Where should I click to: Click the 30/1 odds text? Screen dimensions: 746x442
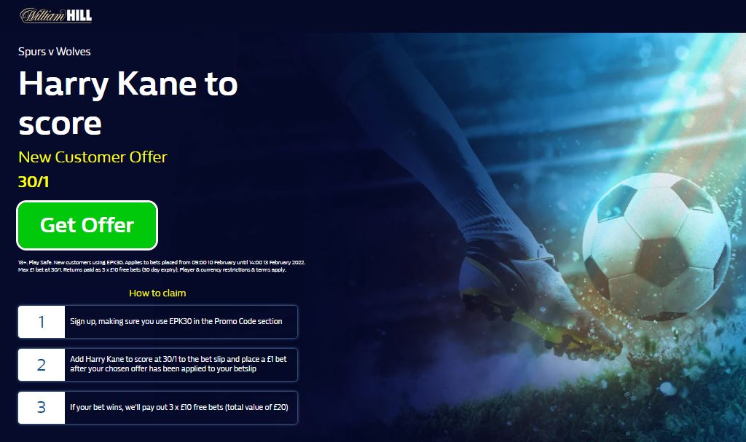(34, 182)
